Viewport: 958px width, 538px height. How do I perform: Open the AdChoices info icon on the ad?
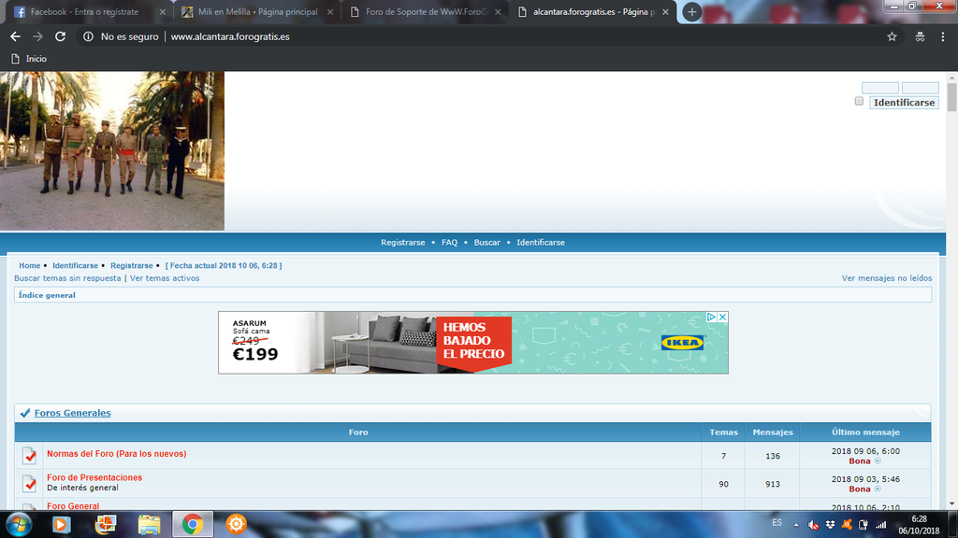pyautogui.click(x=711, y=318)
